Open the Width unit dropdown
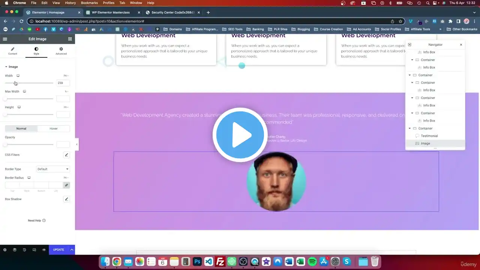Viewport: 480px width, 270px height. [x=66, y=76]
